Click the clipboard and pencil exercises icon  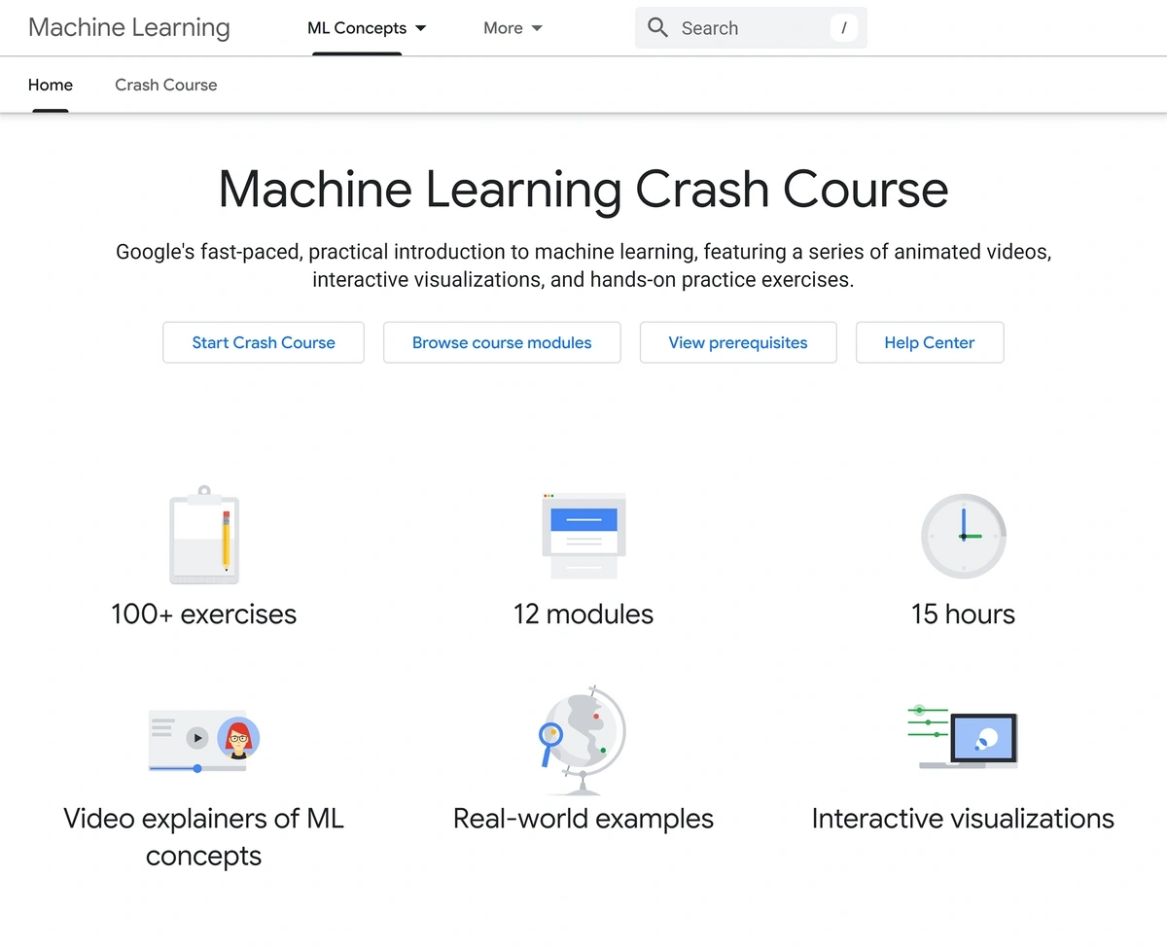click(204, 535)
